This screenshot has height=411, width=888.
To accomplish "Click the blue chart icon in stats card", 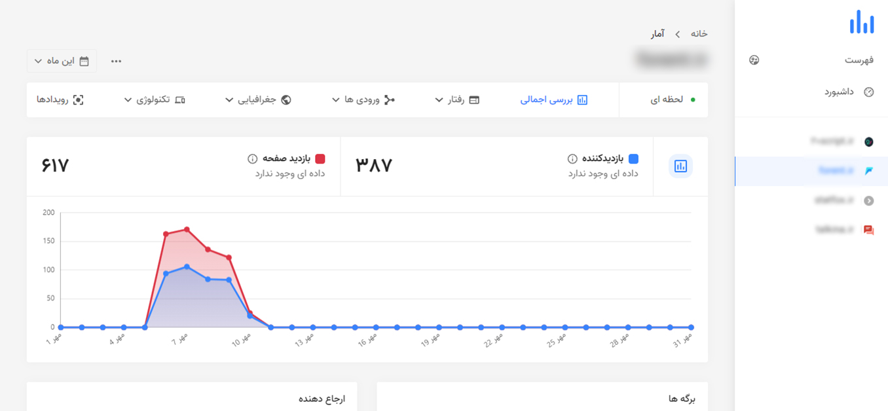I will [x=680, y=166].
